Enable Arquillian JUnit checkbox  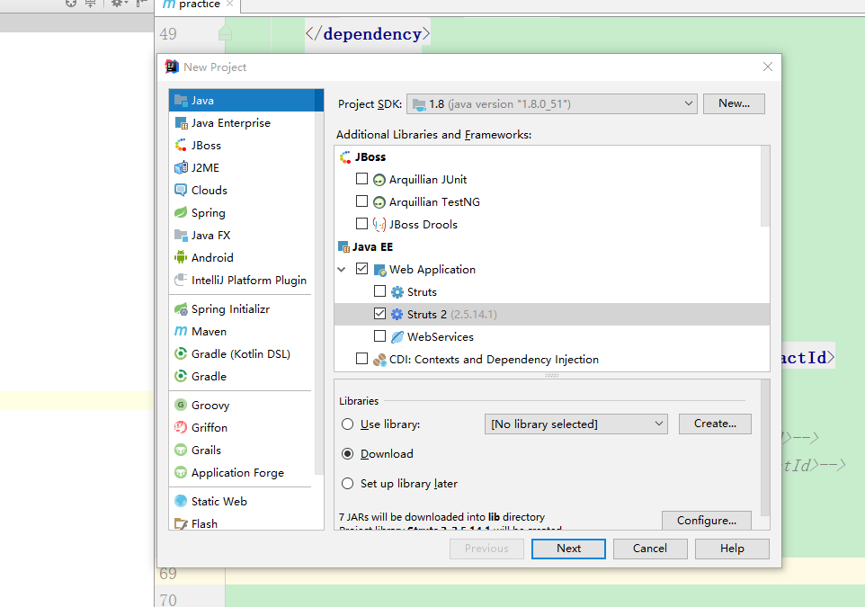pos(361,179)
